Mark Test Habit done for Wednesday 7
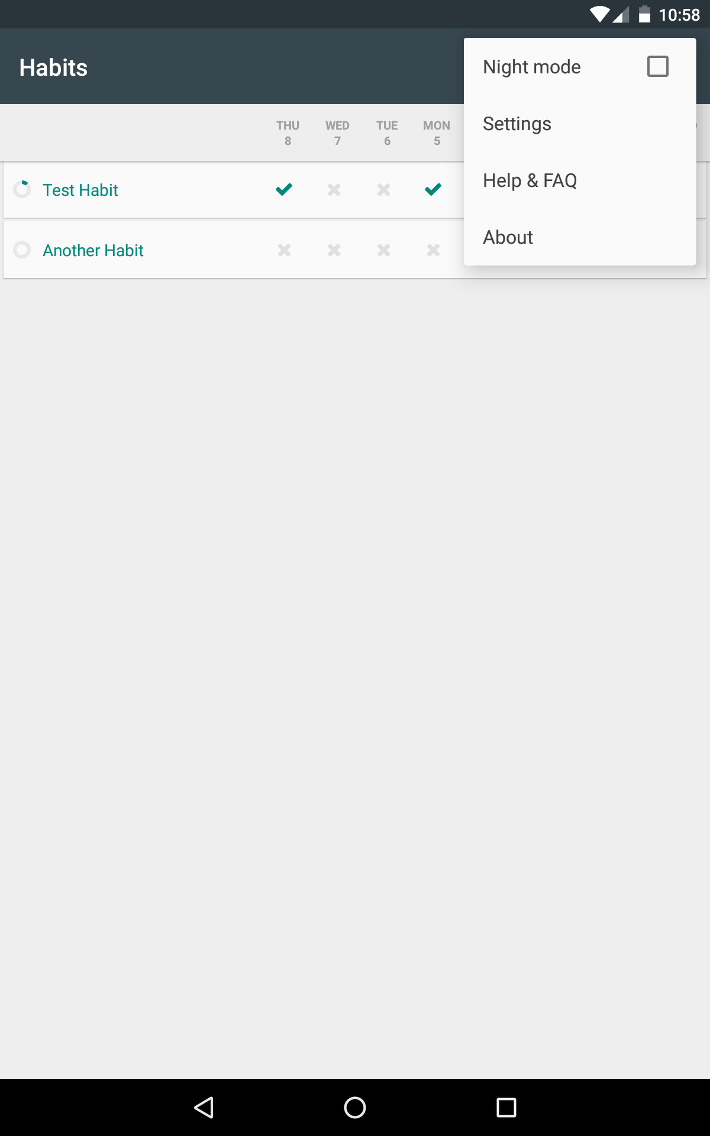This screenshot has width=710, height=1136. [334, 190]
